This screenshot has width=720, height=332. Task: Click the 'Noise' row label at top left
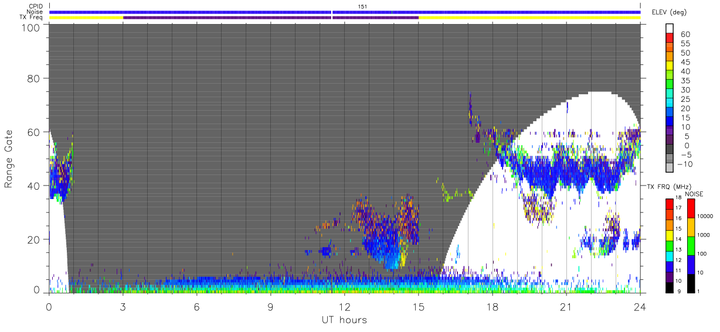[x=35, y=12]
